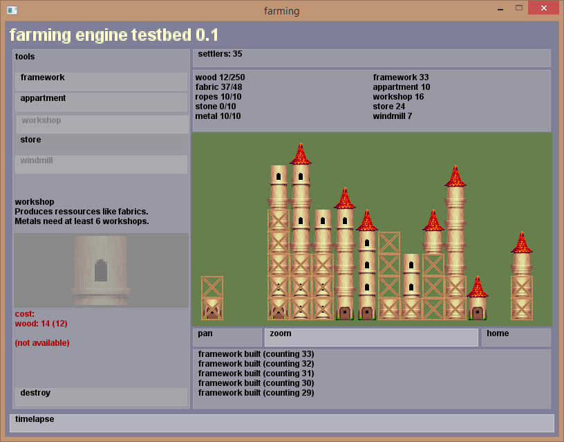The height and width of the screenshot is (442, 564).
Task: Select the windmill tool
Action: pos(101,164)
